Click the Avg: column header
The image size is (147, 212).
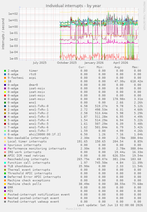pos(118,67)
